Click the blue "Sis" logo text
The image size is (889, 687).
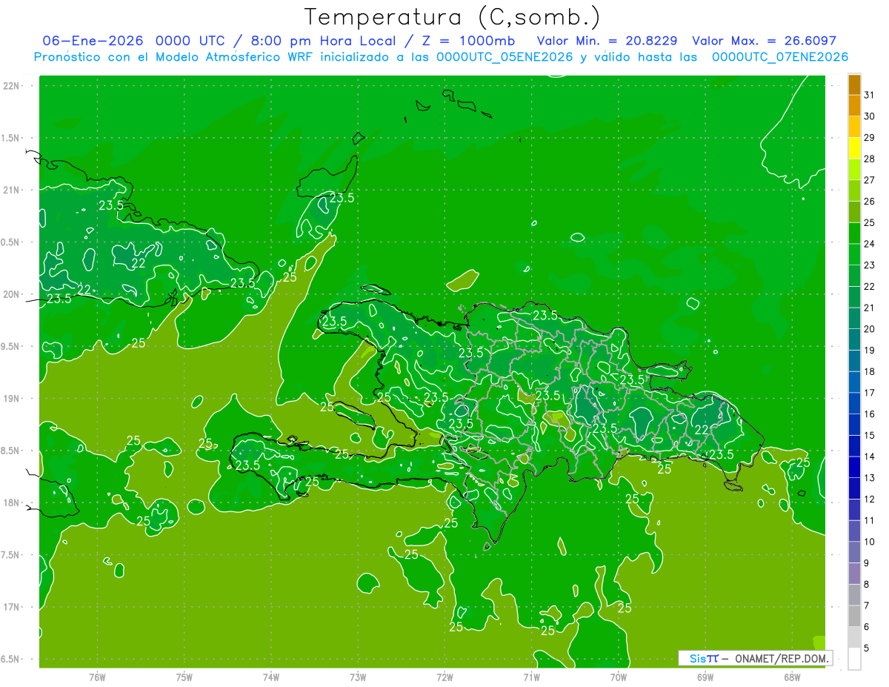pyautogui.click(x=697, y=658)
